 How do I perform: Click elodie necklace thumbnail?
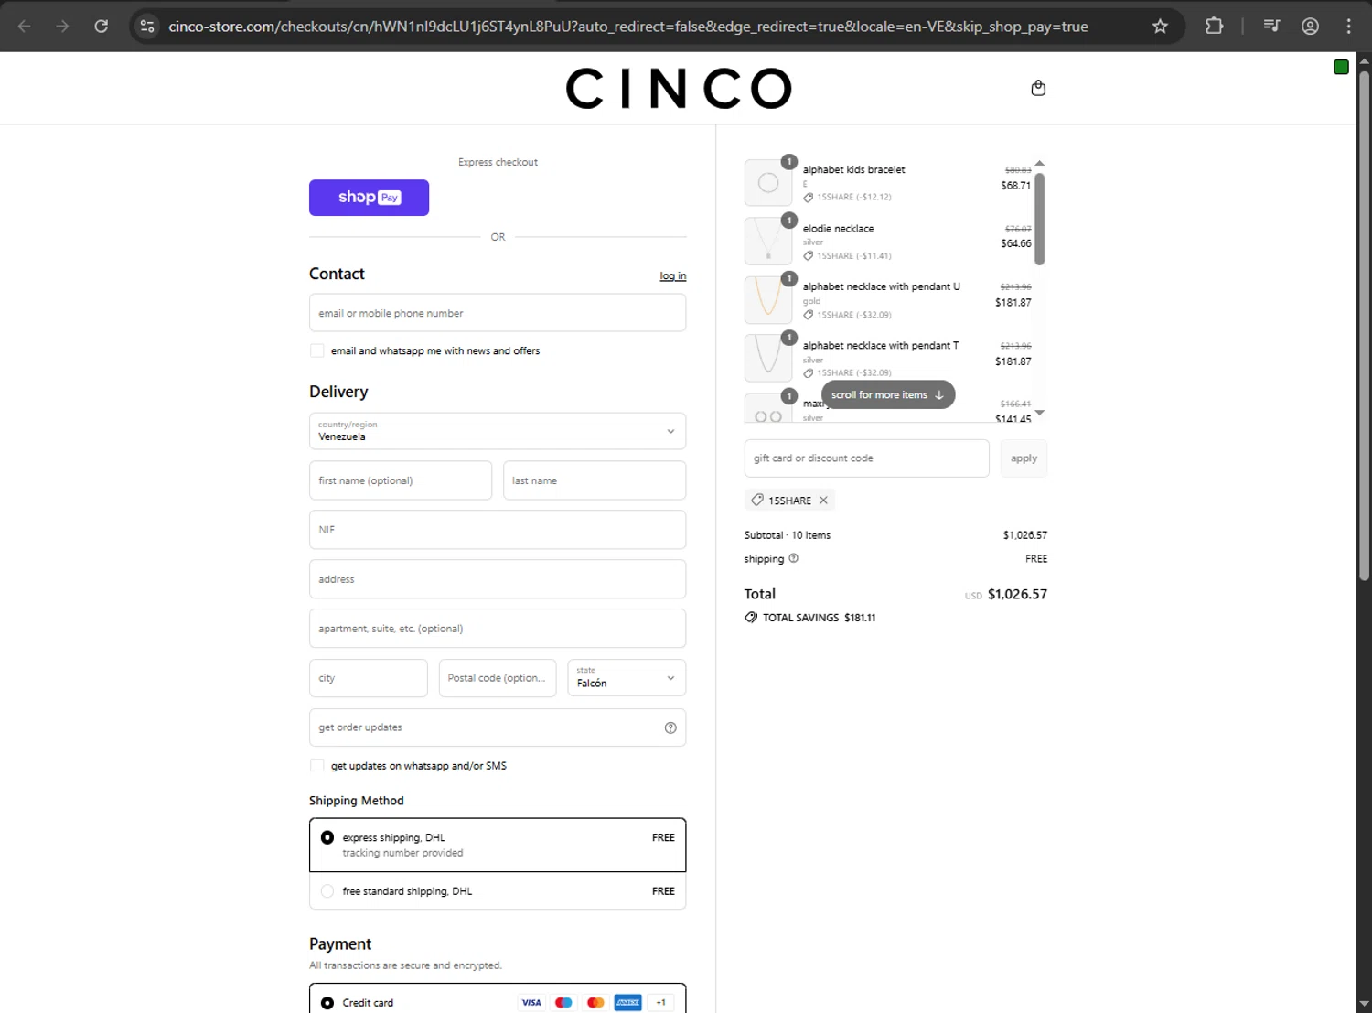coord(768,241)
